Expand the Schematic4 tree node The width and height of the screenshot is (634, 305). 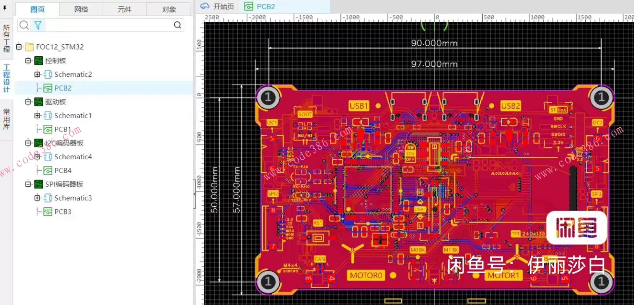[37, 157]
